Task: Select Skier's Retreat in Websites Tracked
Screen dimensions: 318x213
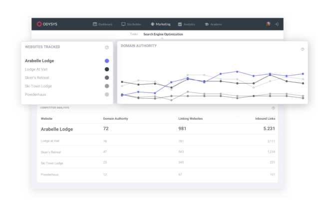Action: (37, 78)
